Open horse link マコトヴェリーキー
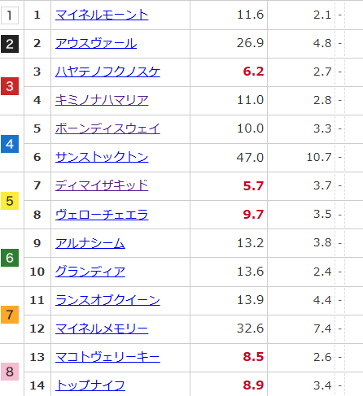363x396 pixels. pyautogui.click(x=107, y=357)
